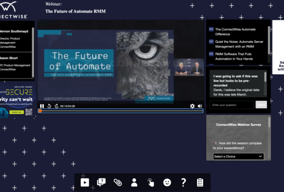This screenshot has height=192, width=284.
Task: Open The ConnectWise Automate Difference resource
Action: (235, 32)
